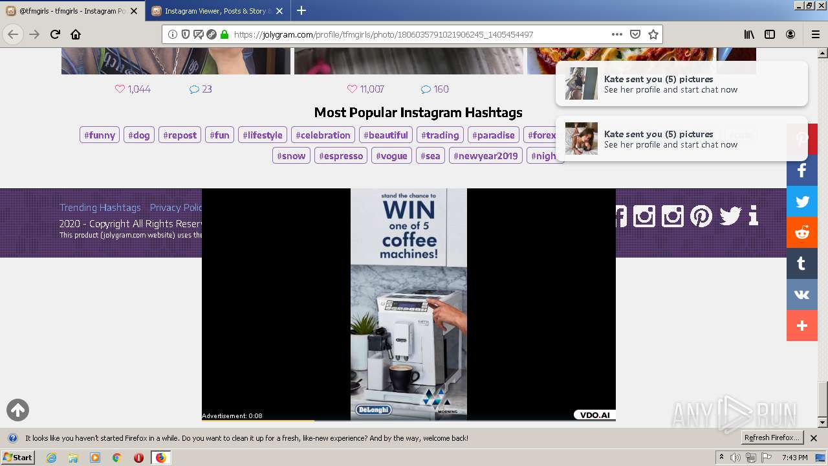
Task: Open Firefox account icon
Action: coord(790,34)
